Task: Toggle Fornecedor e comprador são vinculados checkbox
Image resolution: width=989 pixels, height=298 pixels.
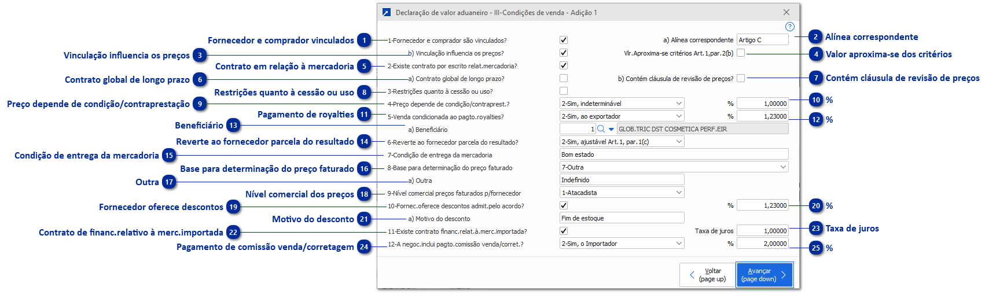Action: pyautogui.click(x=564, y=40)
